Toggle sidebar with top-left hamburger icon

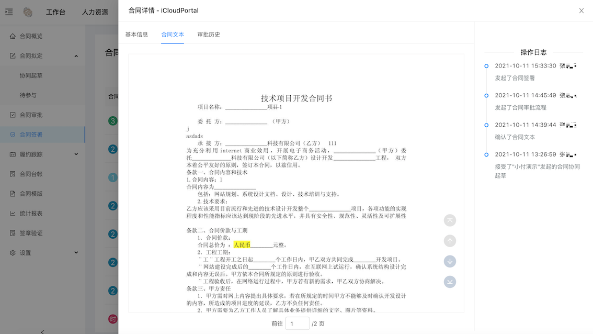(x=9, y=12)
